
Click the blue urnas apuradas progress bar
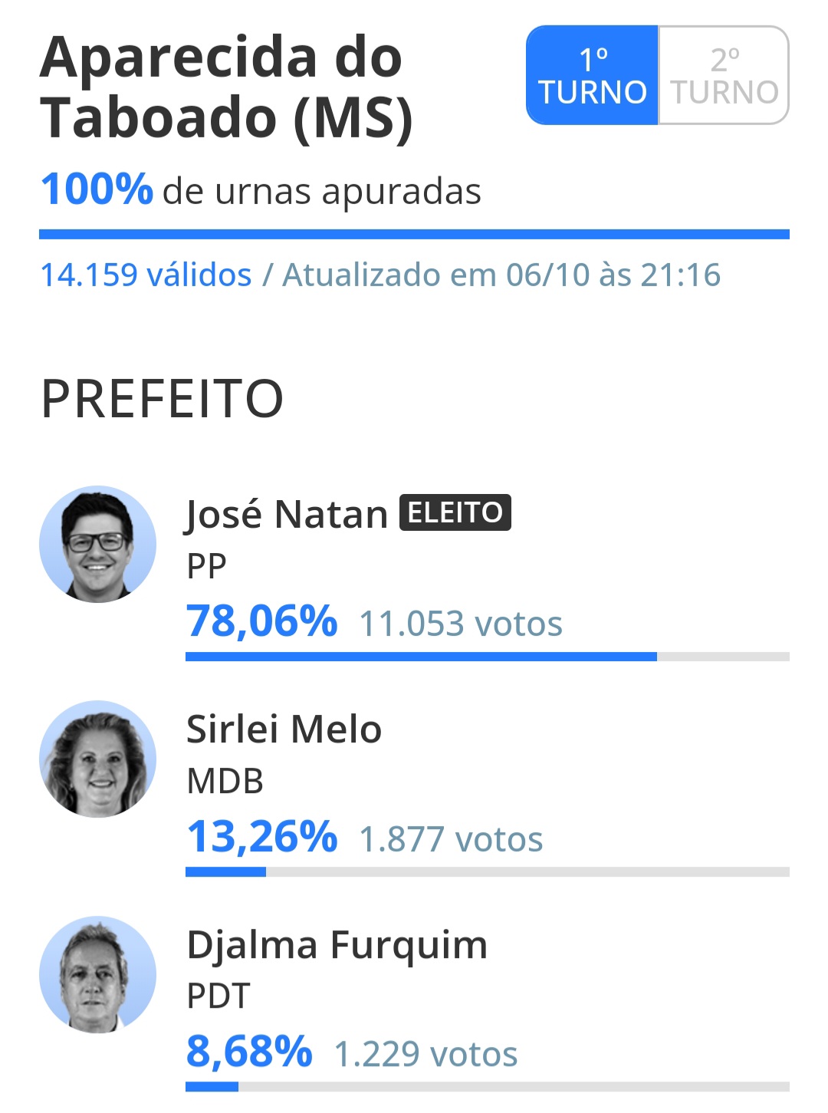click(x=414, y=234)
